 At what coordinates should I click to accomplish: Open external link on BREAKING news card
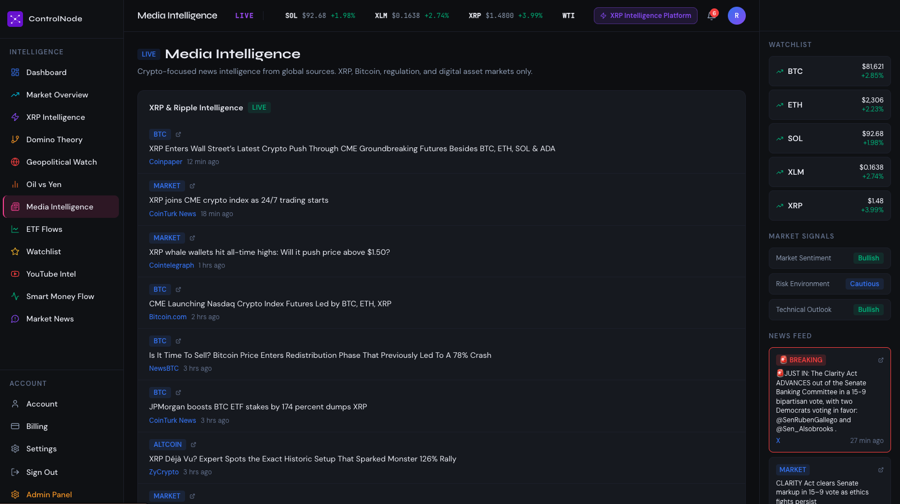880,360
